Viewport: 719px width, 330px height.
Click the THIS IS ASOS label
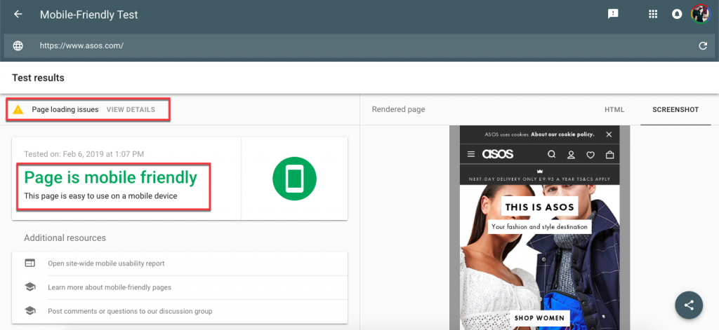[x=539, y=207]
